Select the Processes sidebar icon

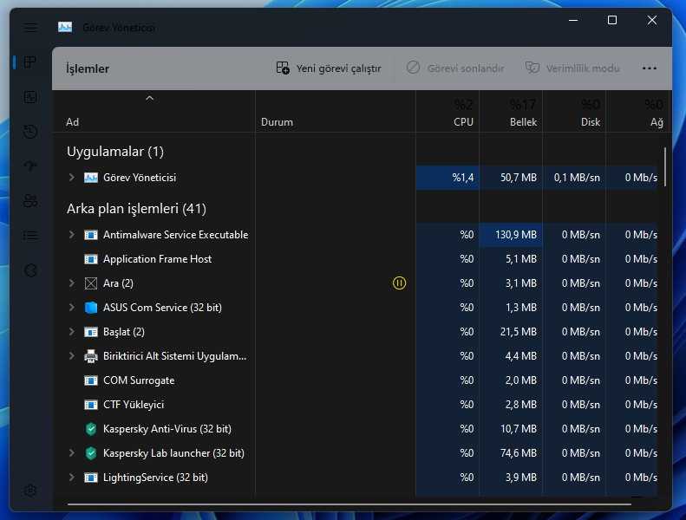tap(30, 62)
